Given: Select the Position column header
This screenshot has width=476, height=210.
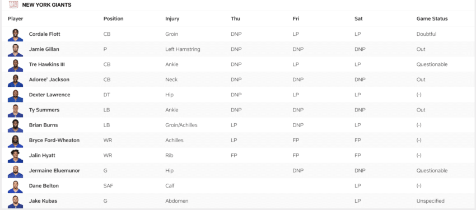Looking at the screenshot, I should click(113, 18).
